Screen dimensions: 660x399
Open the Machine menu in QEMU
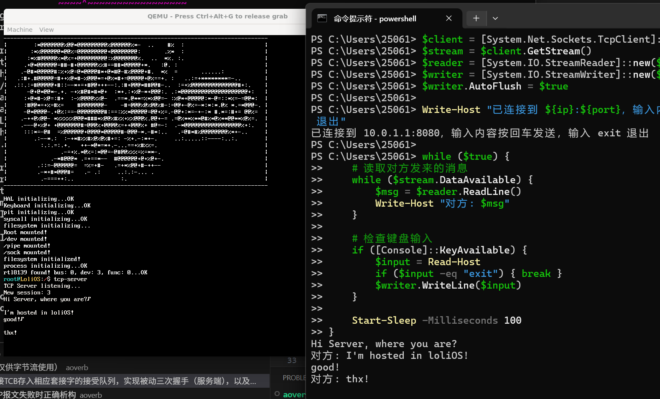click(x=20, y=30)
